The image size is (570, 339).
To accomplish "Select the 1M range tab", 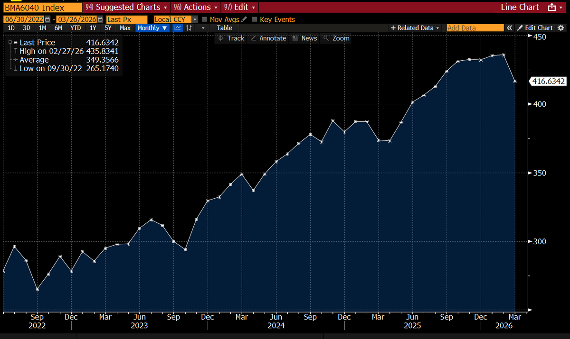I will pos(42,28).
